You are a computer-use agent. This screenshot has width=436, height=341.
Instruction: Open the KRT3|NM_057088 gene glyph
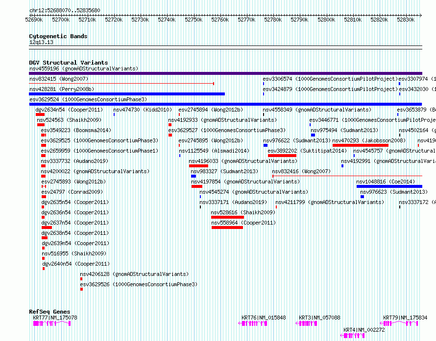pos(306,323)
